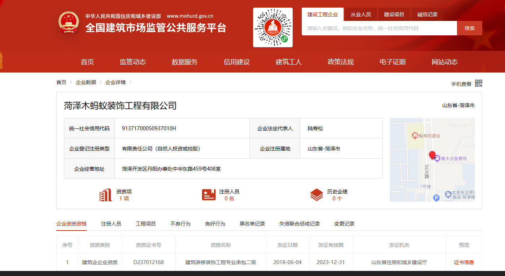Click the historical performance stack icon
The image size is (505, 276).
pos(317,195)
